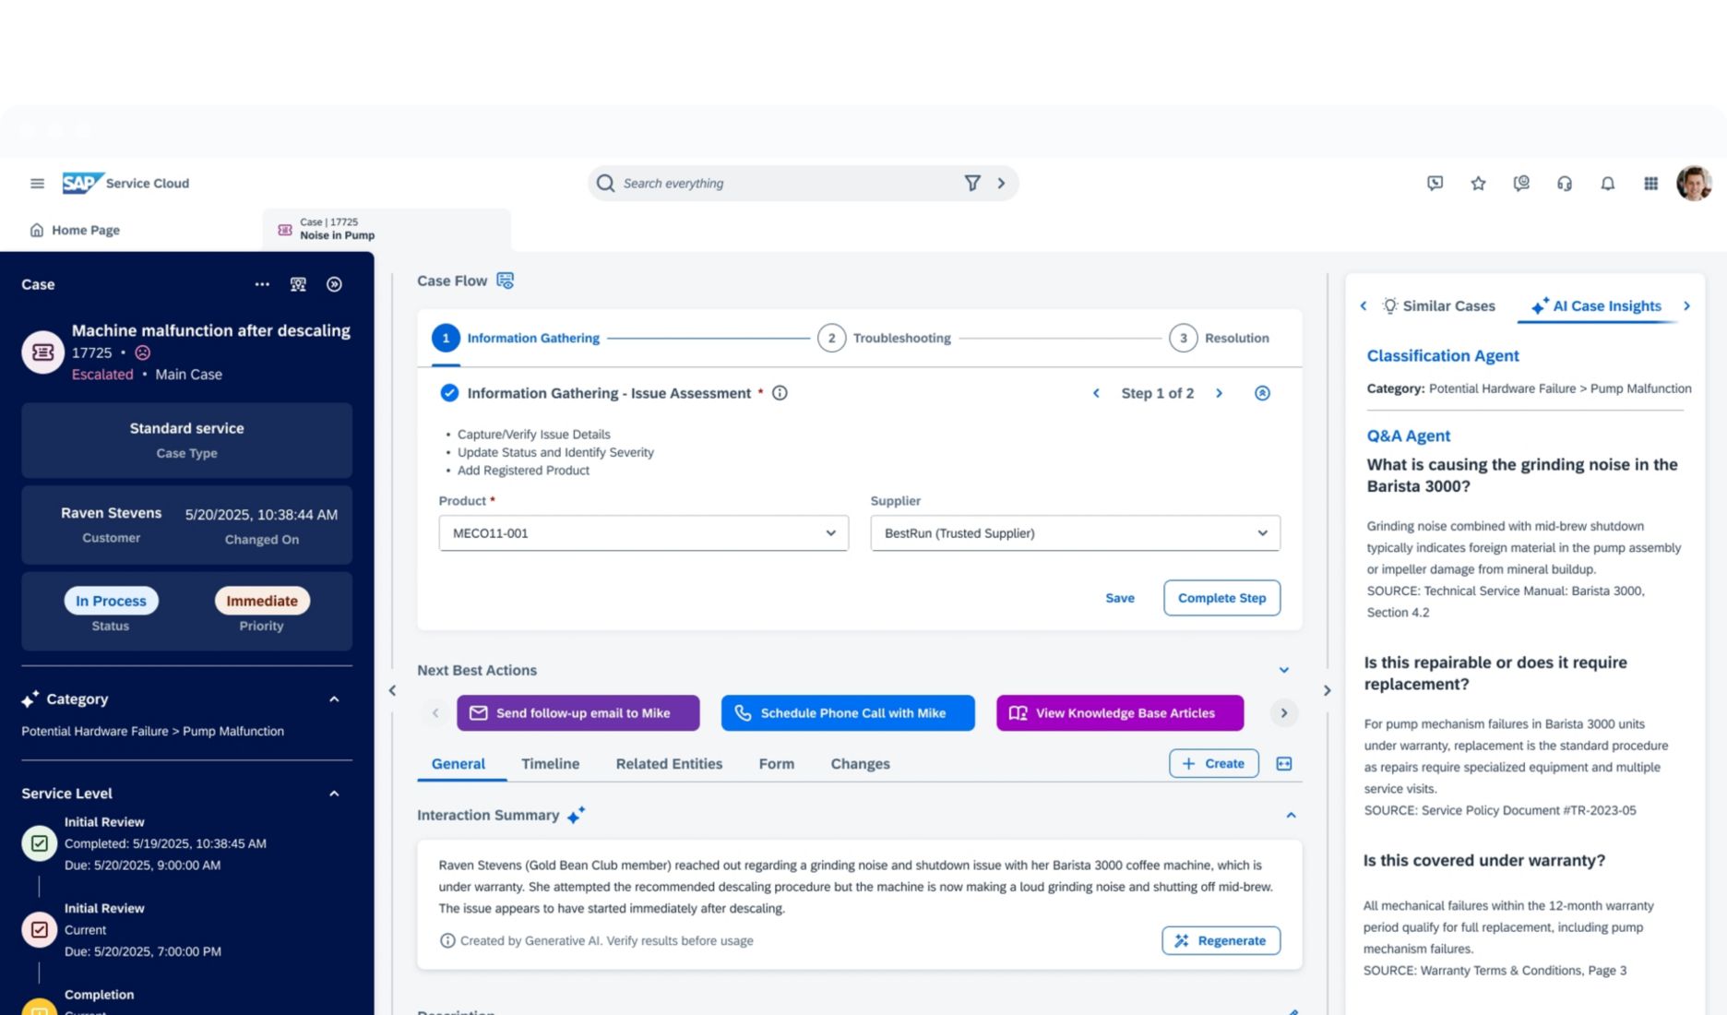Click the Immediate priority badge
This screenshot has width=1727, height=1015.
pos(261,600)
